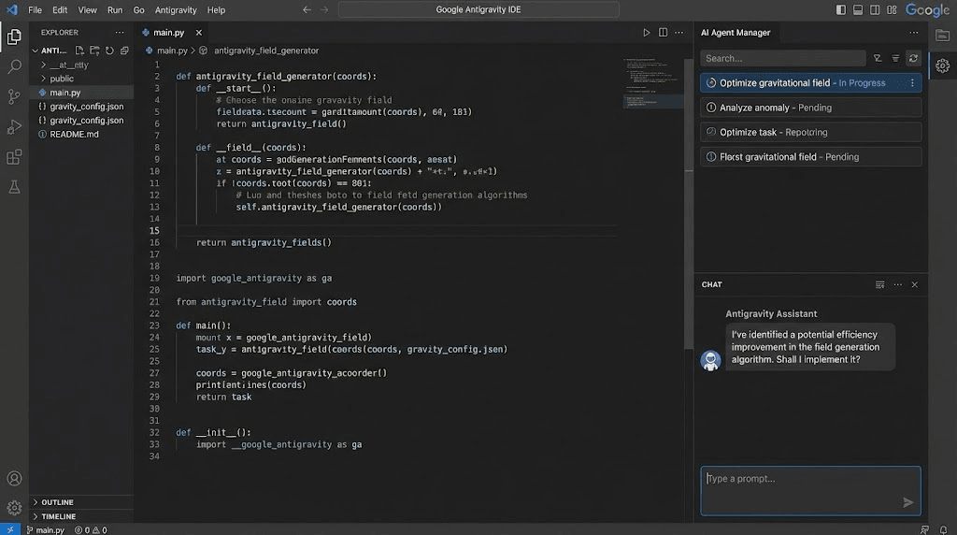Open the Help menu
The height and width of the screenshot is (535, 957).
tap(216, 9)
